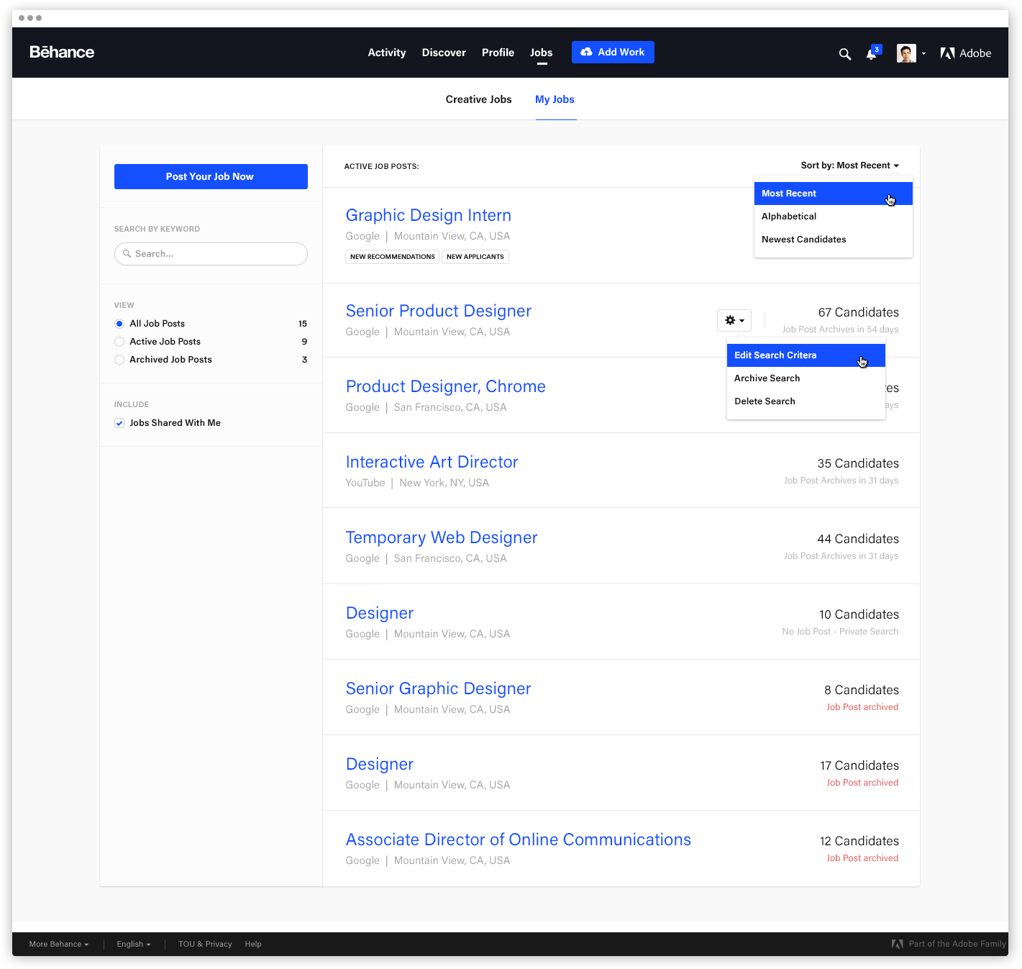Viewport: 1022px width, 969px height.
Task: Open English language dropdown in footer
Action: tap(134, 944)
